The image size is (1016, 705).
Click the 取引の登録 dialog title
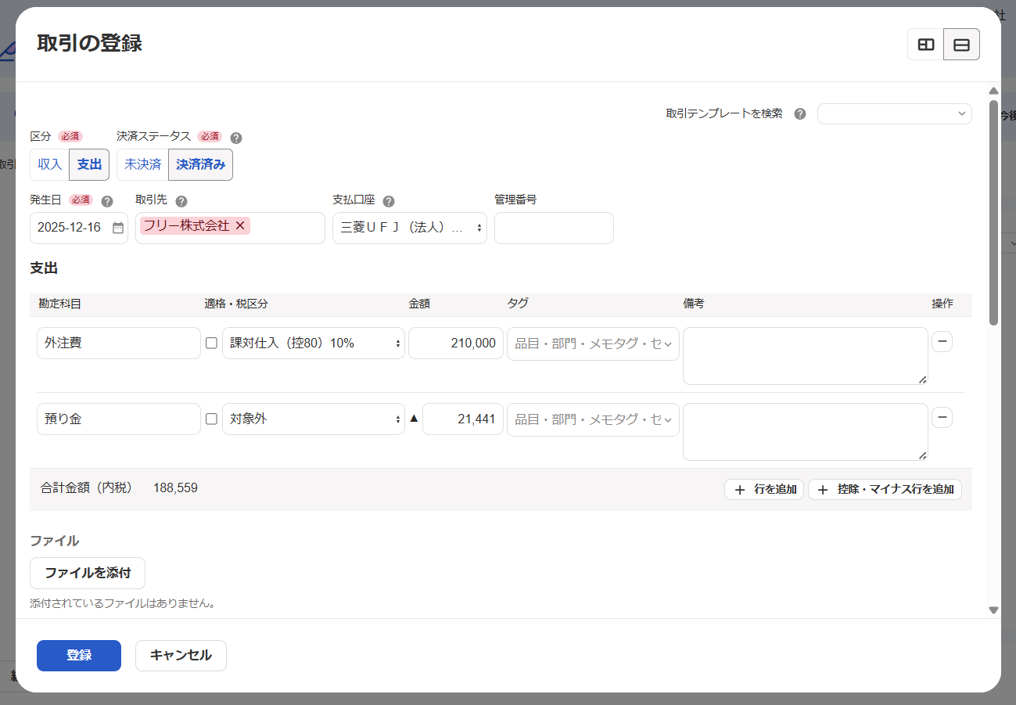pos(90,44)
